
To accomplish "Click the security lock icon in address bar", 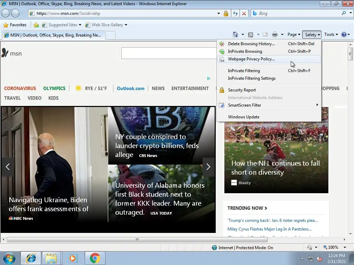I will click(x=226, y=13).
